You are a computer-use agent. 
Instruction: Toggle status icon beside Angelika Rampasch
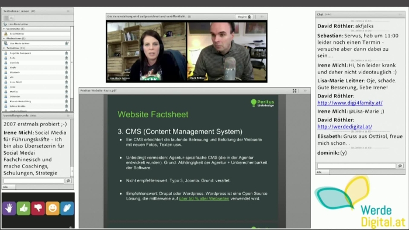pos(66,53)
